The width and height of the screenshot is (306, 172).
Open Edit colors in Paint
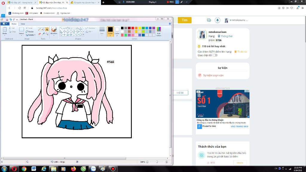point(159,32)
